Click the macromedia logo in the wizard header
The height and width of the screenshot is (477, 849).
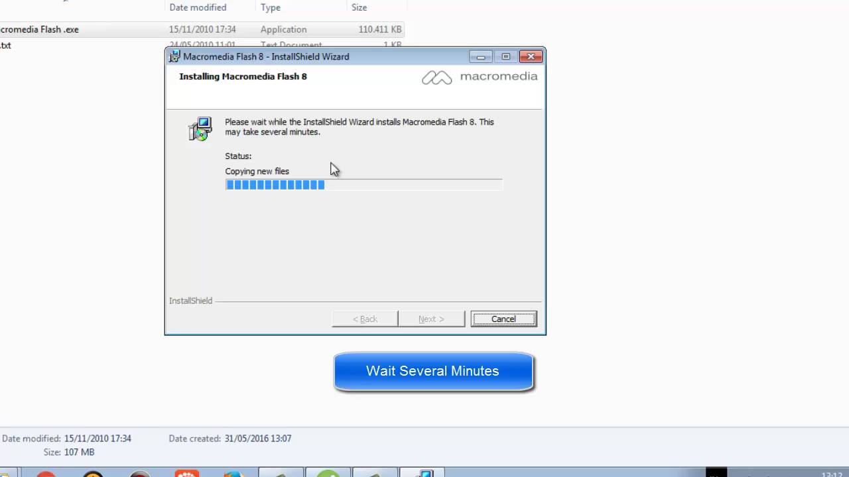click(480, 77)
